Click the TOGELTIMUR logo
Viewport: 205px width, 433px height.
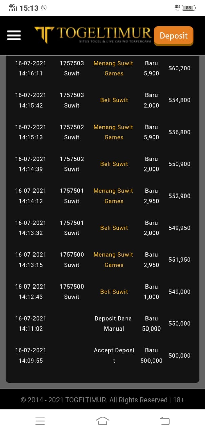93,35
